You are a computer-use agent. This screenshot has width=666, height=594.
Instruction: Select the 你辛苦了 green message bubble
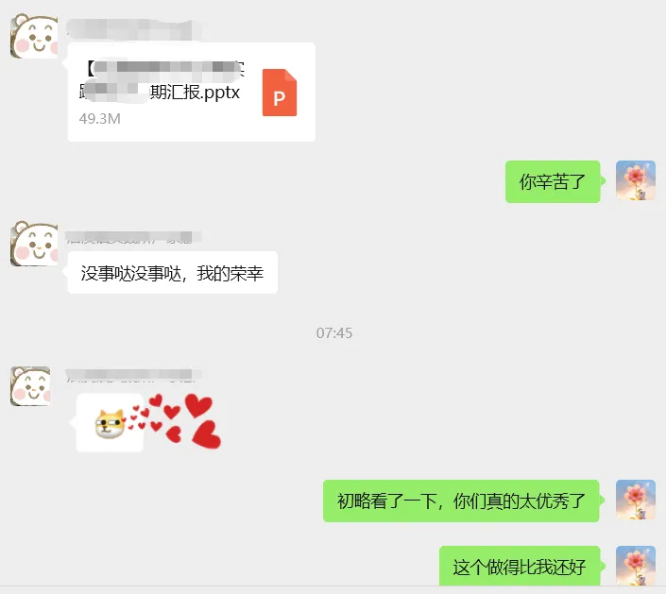click(553, 181)
